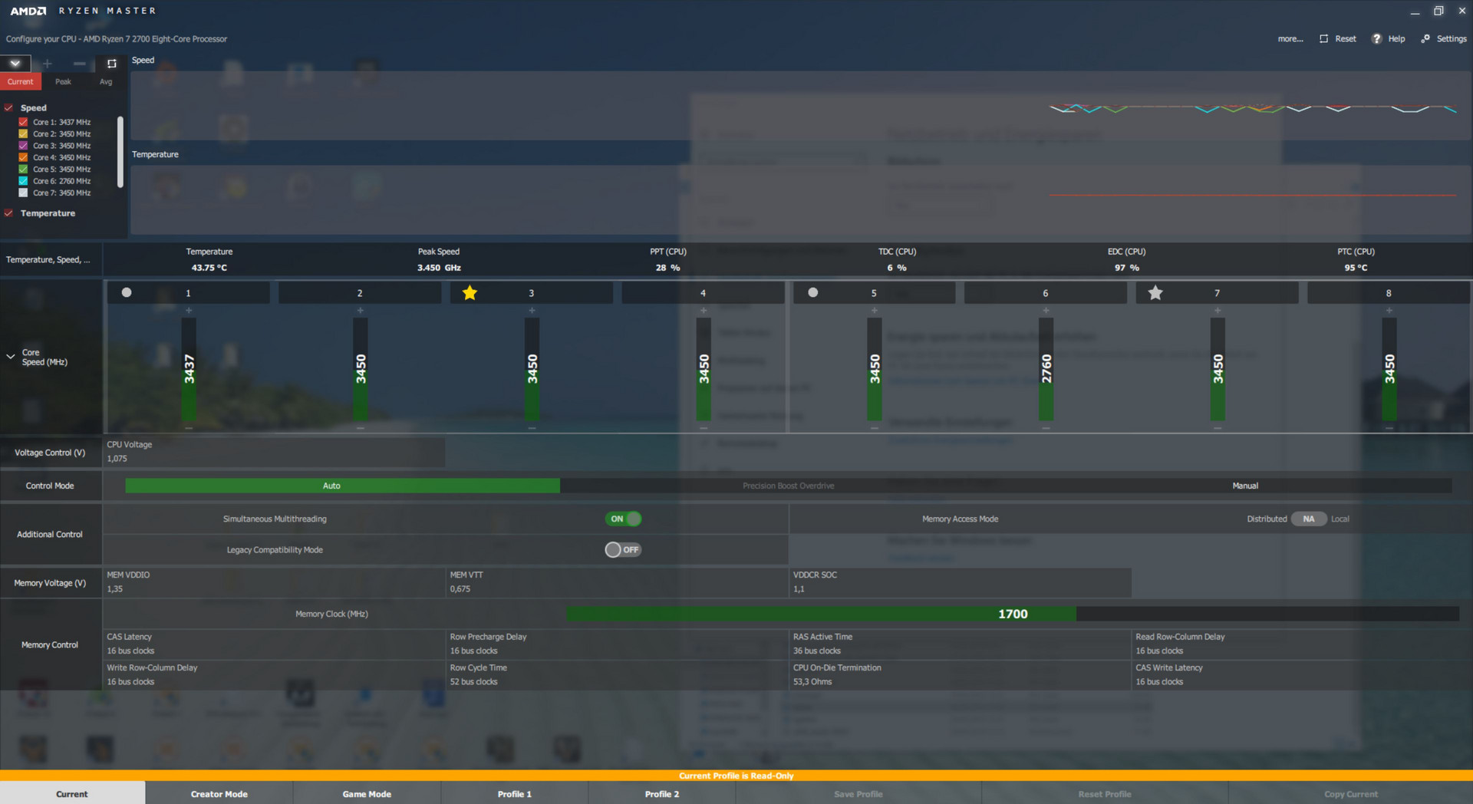
Task: Click the gray star on core 7
Action: tap(1155, 292)
